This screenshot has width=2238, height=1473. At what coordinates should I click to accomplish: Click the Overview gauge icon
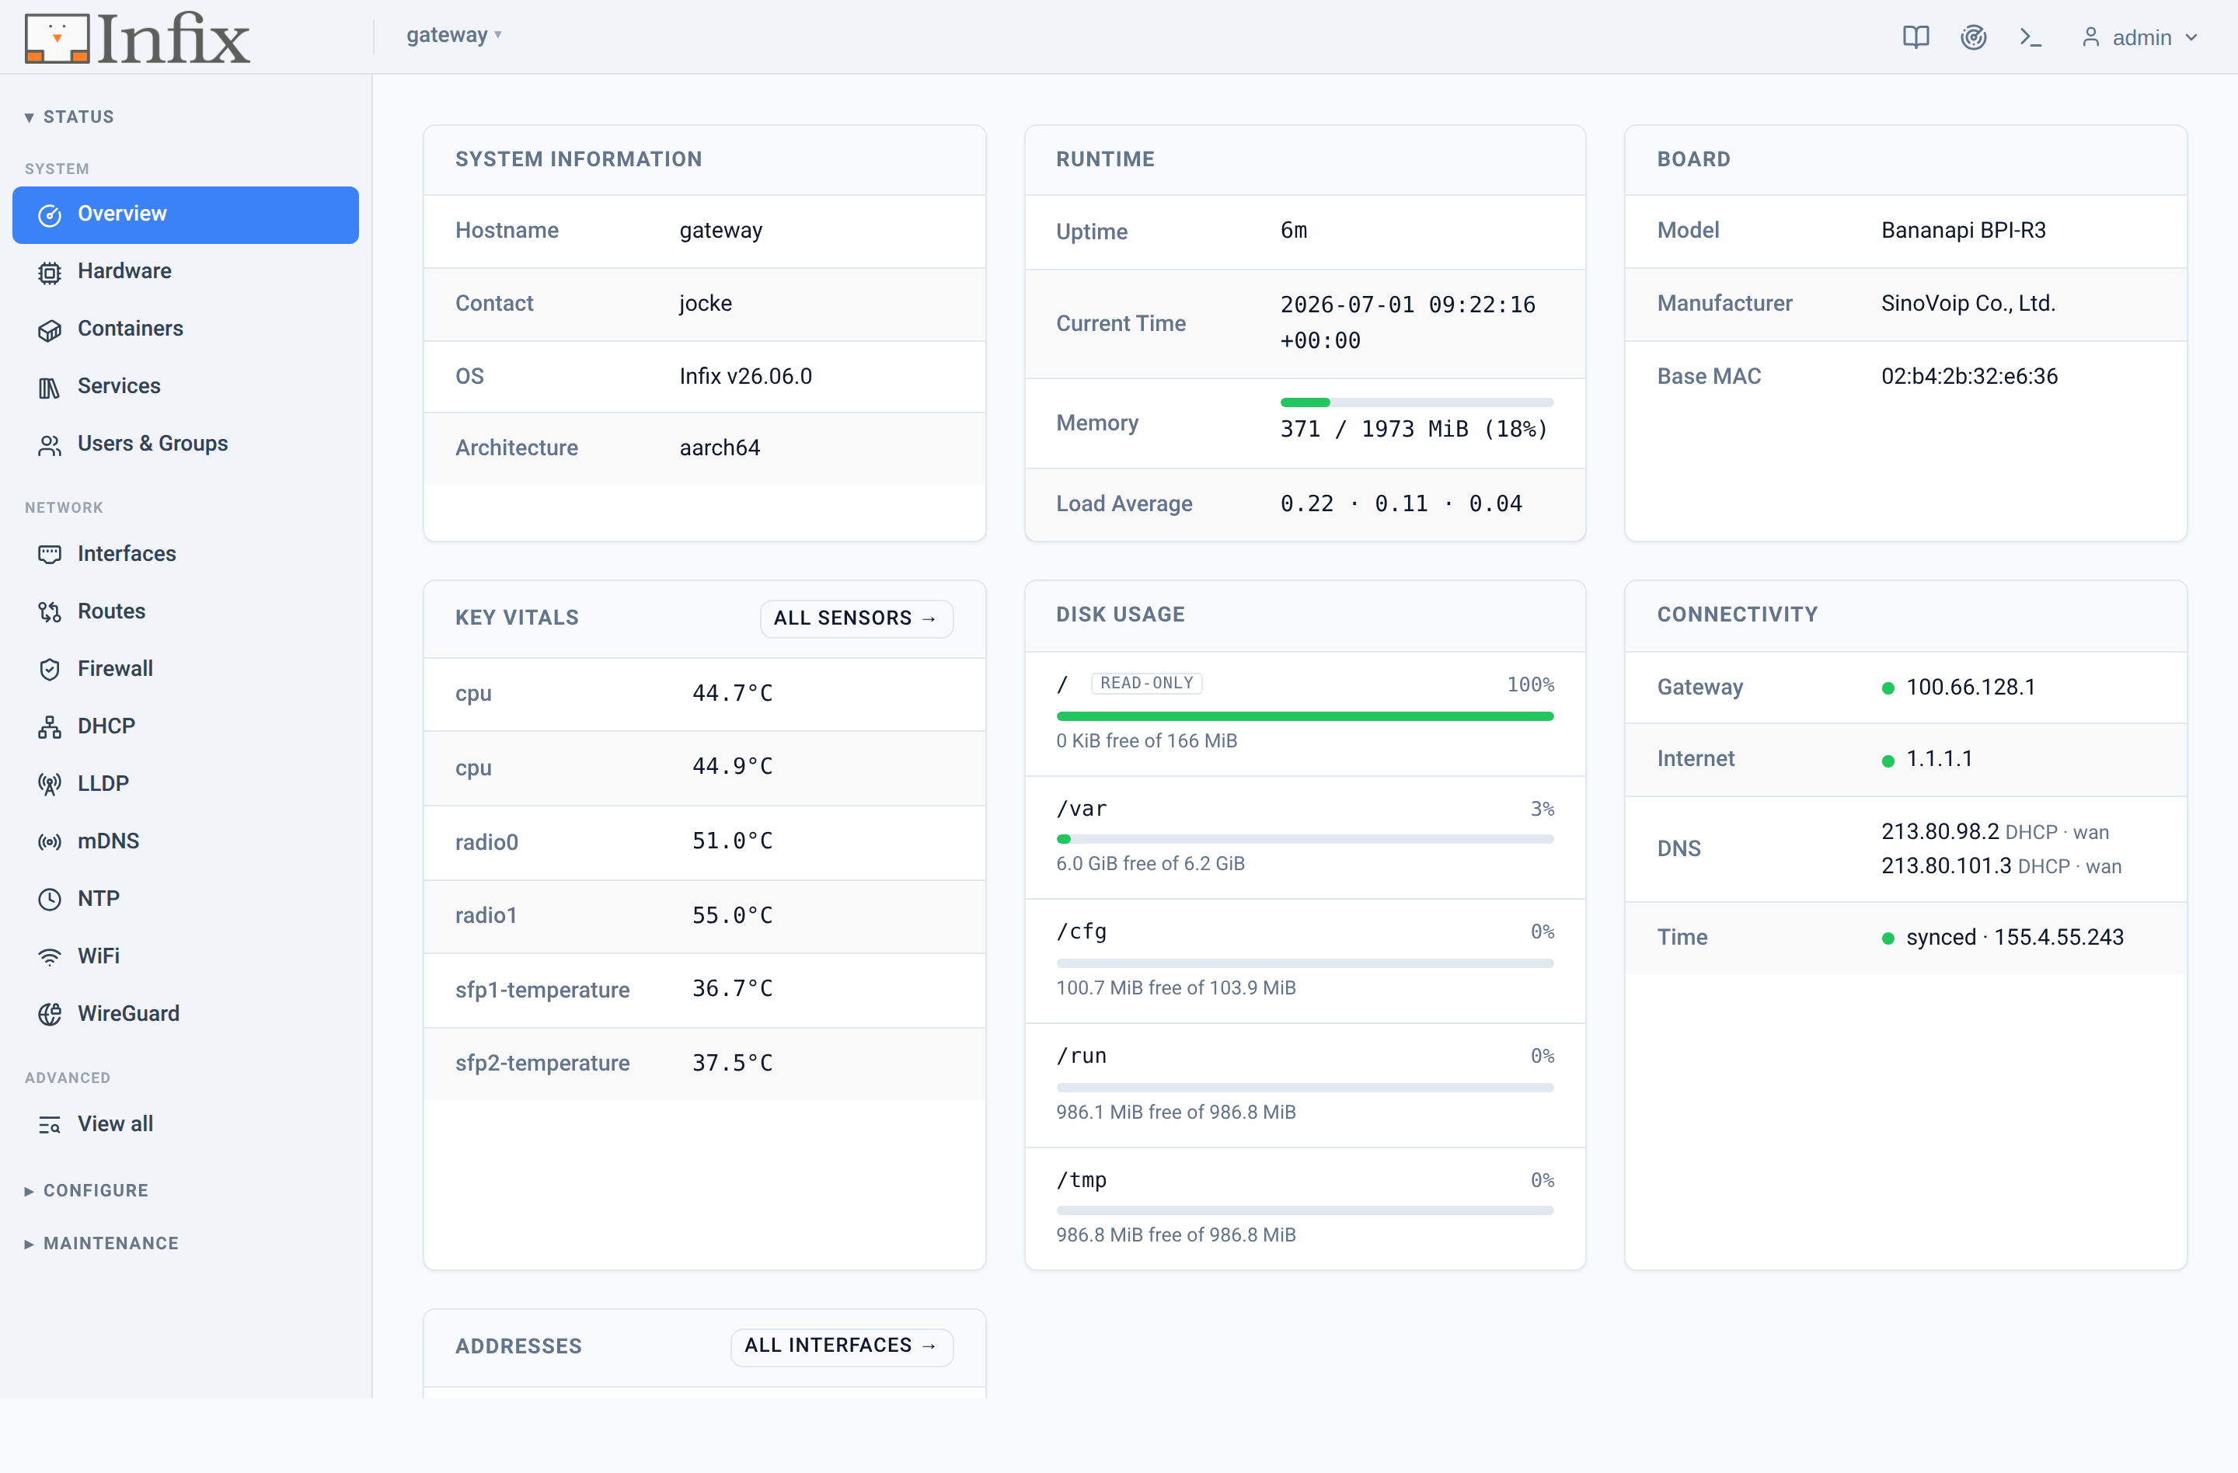coord(50,215)
